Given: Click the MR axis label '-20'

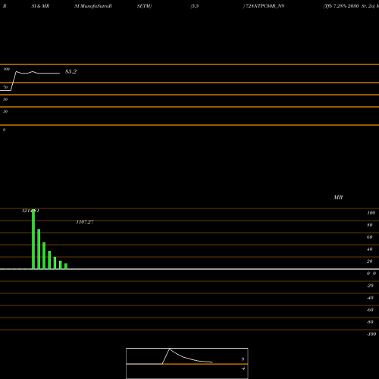Looking at the screenshot, I should (x=370, y=286).
